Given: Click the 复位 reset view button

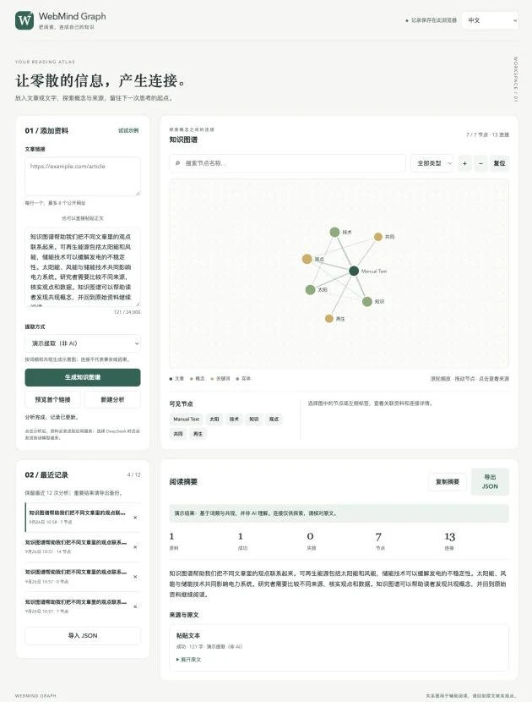Looking at the screenshot, I should pyautogui.click(x=499, y=163).
